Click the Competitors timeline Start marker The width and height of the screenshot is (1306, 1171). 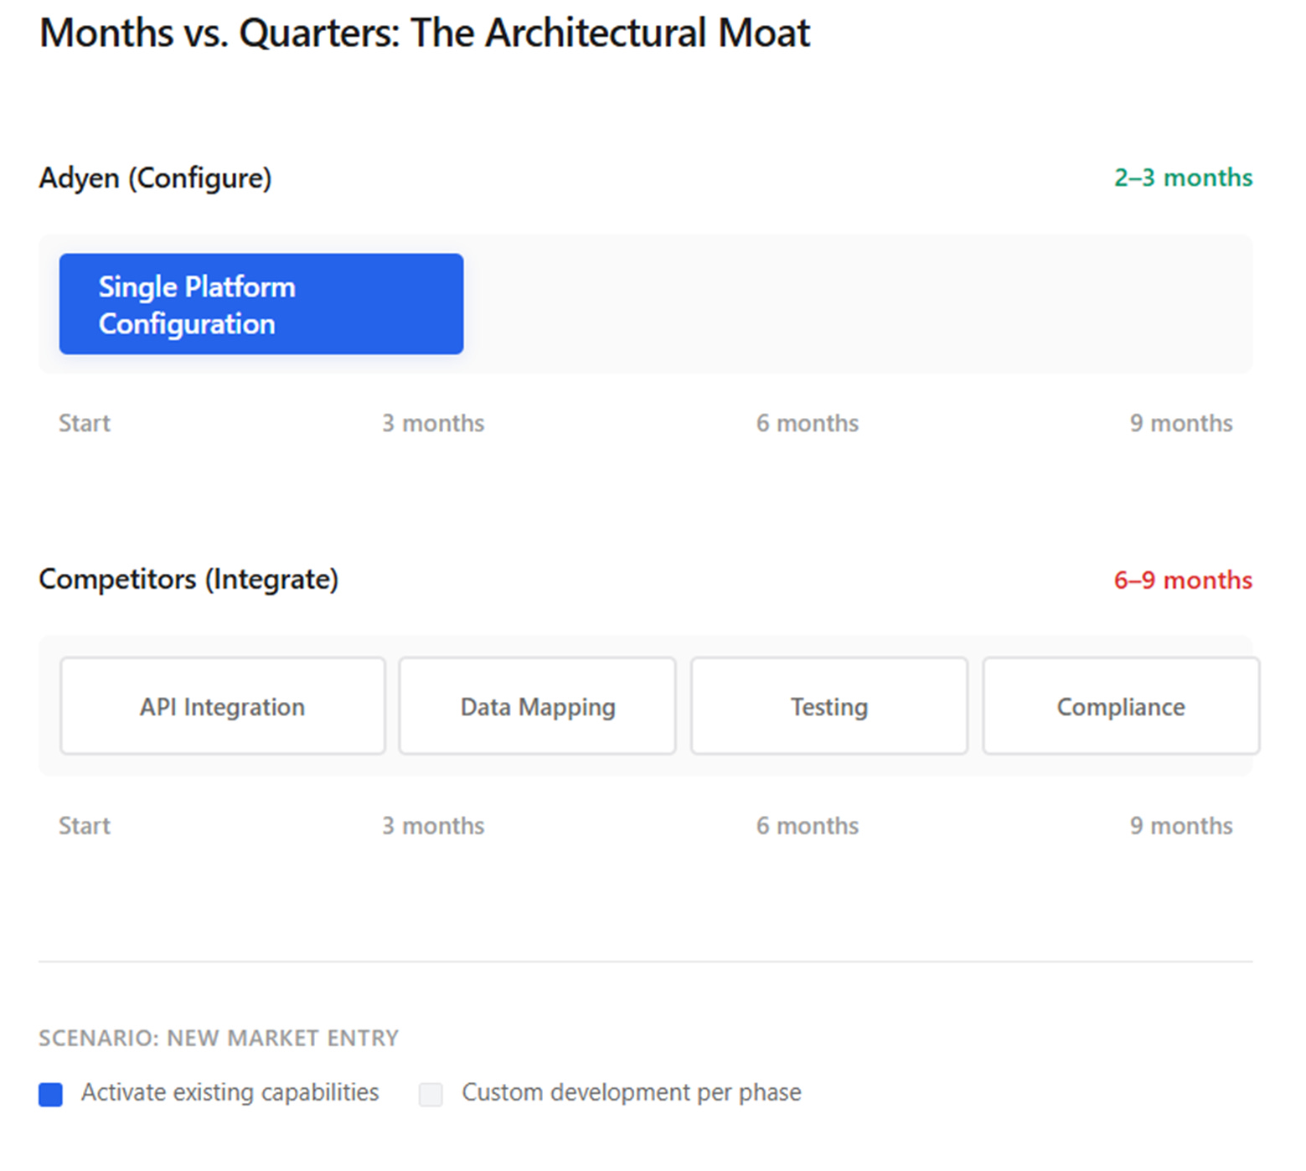(x=85, y=826)
